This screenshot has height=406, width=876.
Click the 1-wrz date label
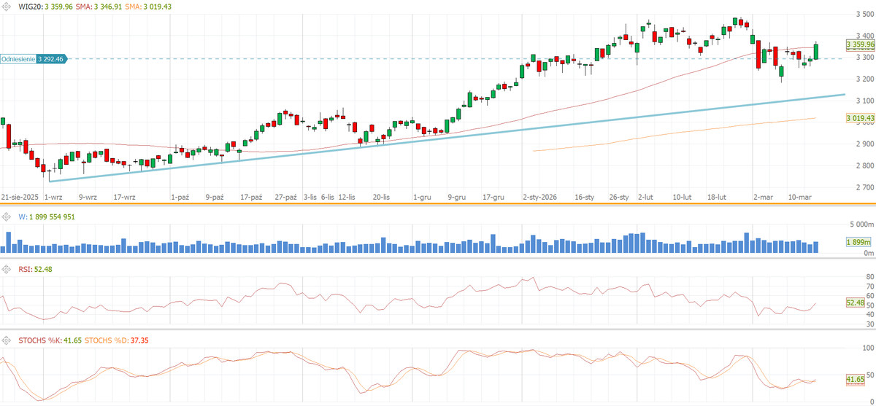53,197
